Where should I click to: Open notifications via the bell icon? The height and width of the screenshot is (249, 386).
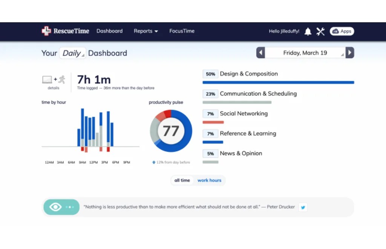tap(308, 31)
